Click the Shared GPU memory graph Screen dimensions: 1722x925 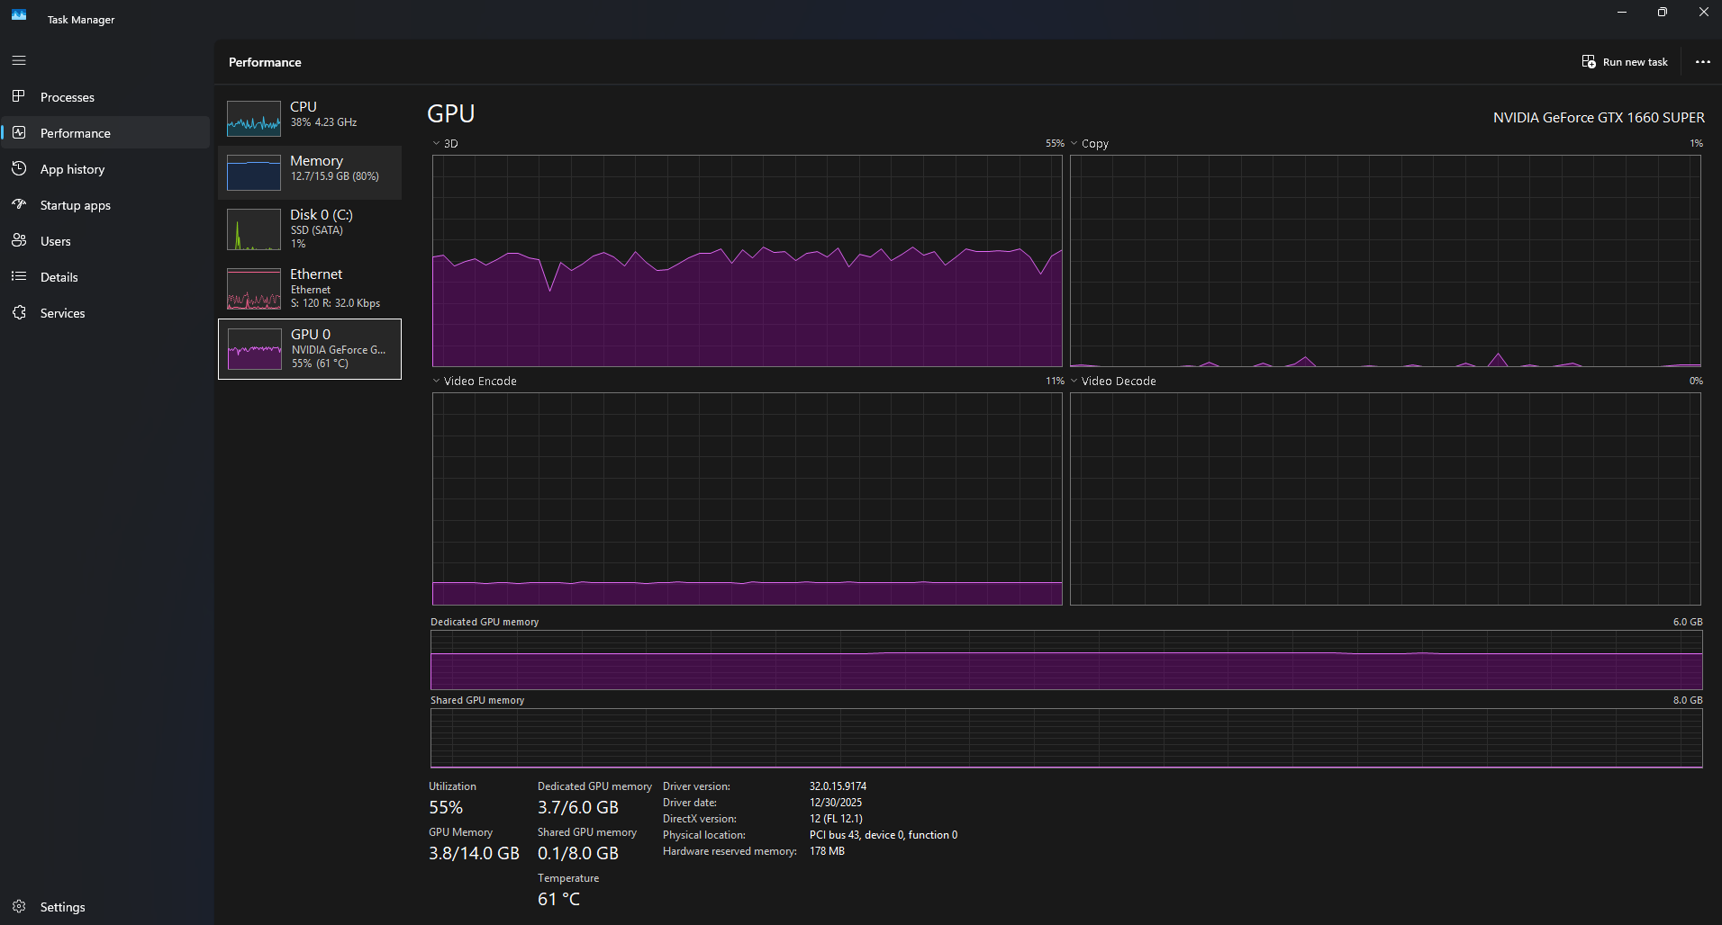[1066, 738]
